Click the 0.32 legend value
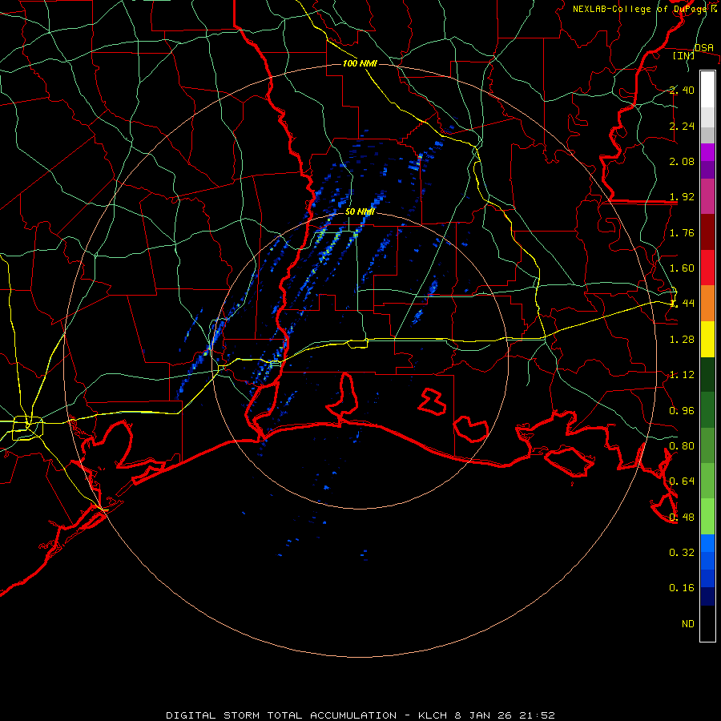The height and width of the screenshot is (721, 721). pos(682,553)
